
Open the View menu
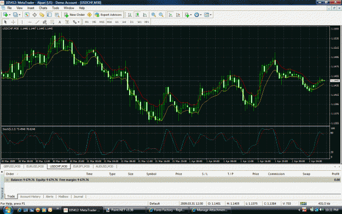pos(19,8)
